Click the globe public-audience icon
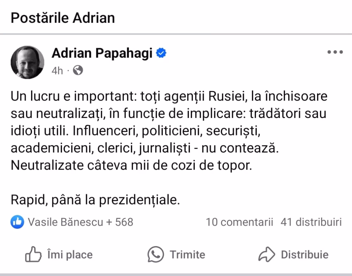 (78, 70)
